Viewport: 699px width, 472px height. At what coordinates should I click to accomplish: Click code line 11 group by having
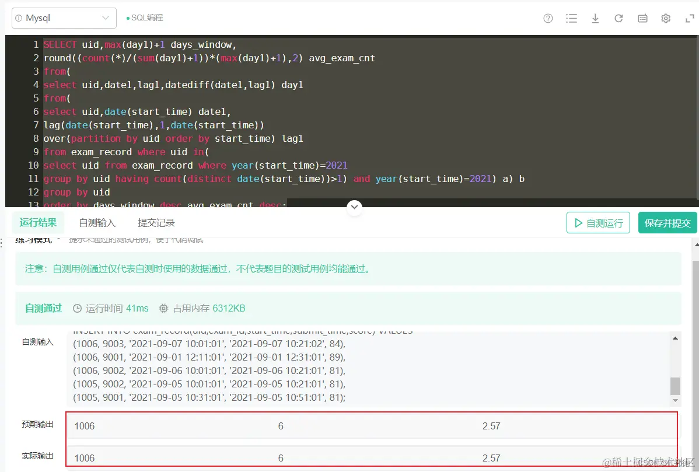284,179
